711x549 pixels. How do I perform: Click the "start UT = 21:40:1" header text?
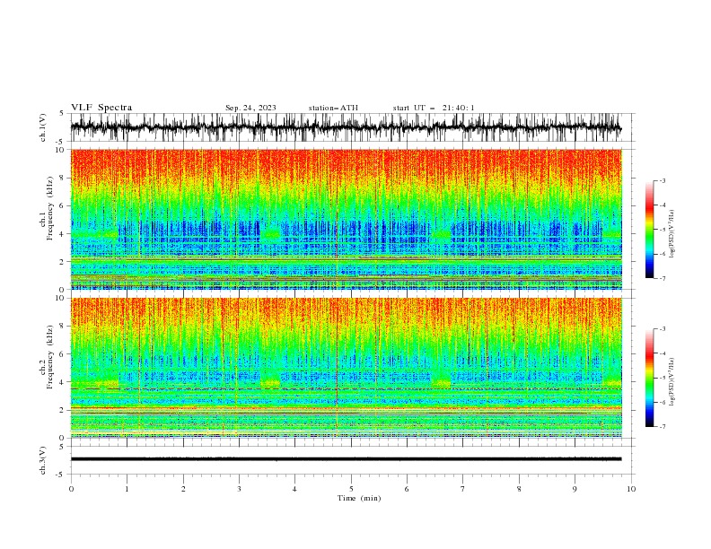coord(434,108)
